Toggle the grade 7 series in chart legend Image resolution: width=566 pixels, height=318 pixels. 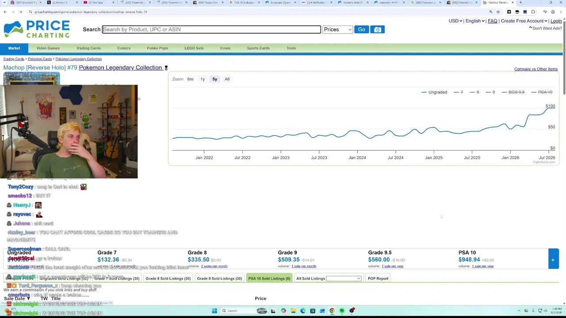pyautogui.click(x=459, y=92)
